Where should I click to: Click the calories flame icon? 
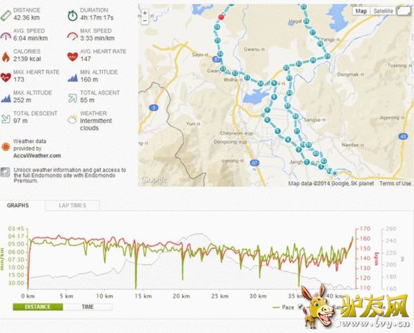pyautogui.click(x=6, y=55)
